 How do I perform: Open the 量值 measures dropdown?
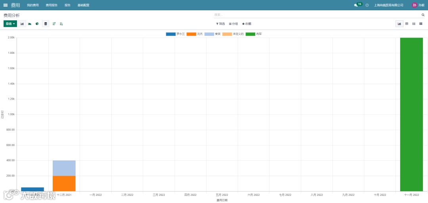coord(10,24)
